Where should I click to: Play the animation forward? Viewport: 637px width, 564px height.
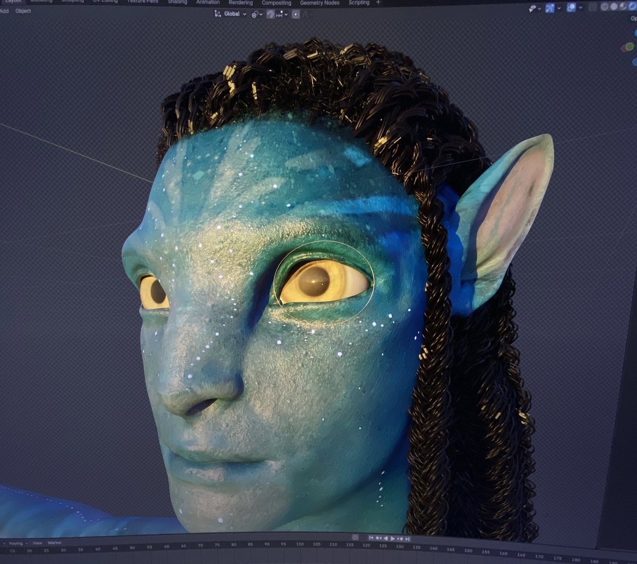tap(393, 539)
